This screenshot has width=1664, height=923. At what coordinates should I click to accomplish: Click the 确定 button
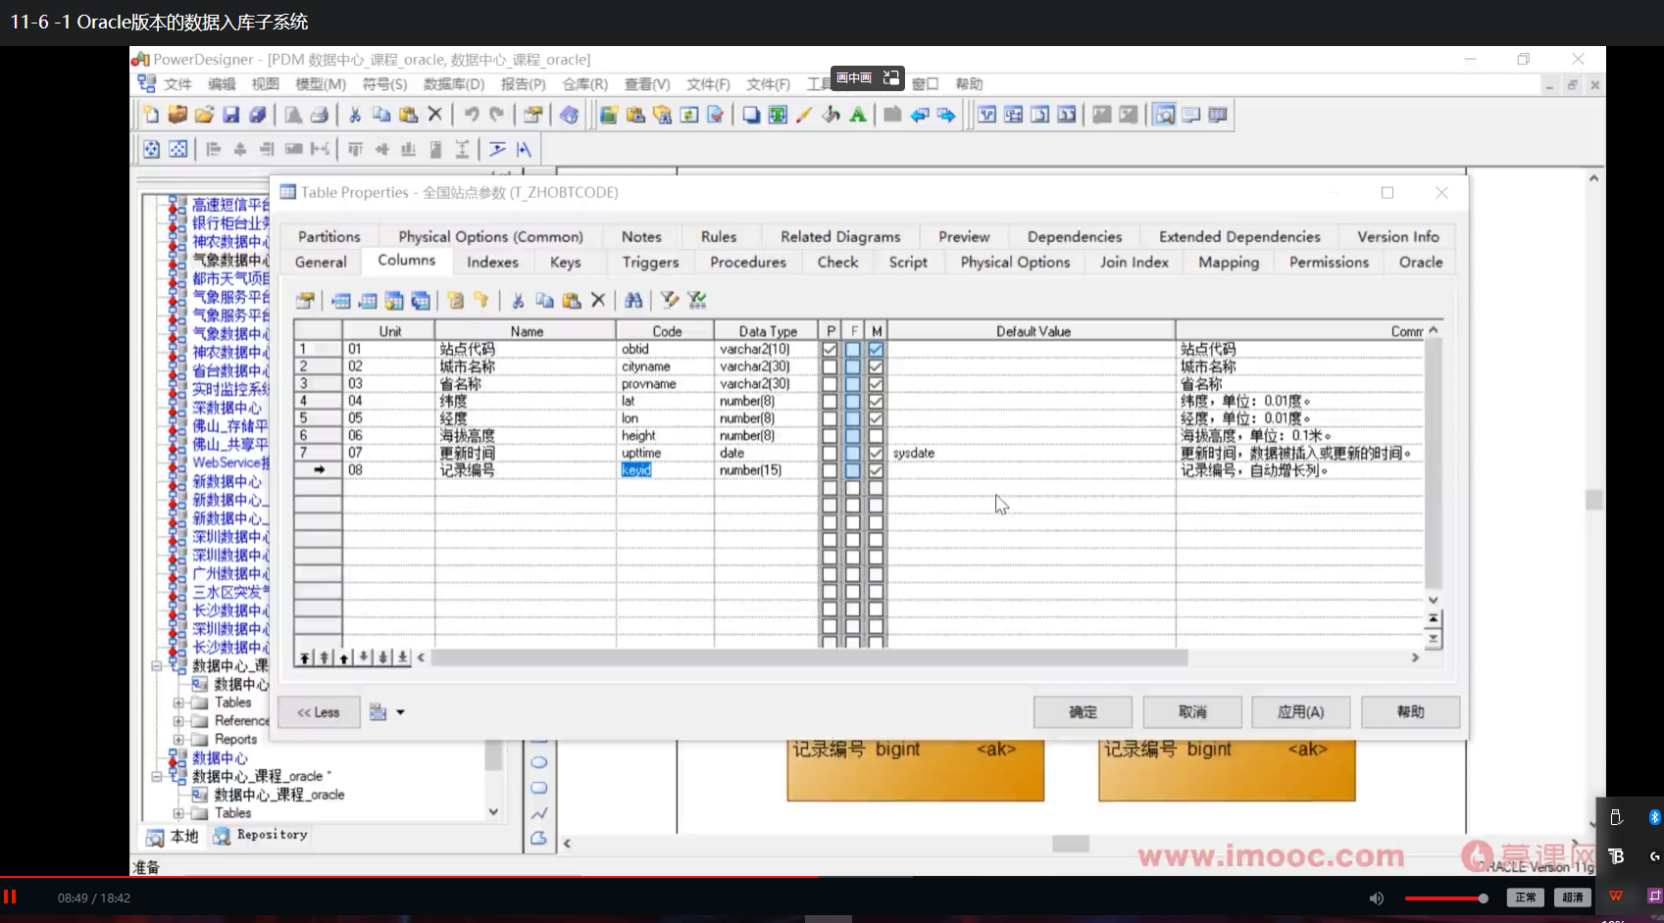click(x=1083, y=712)
